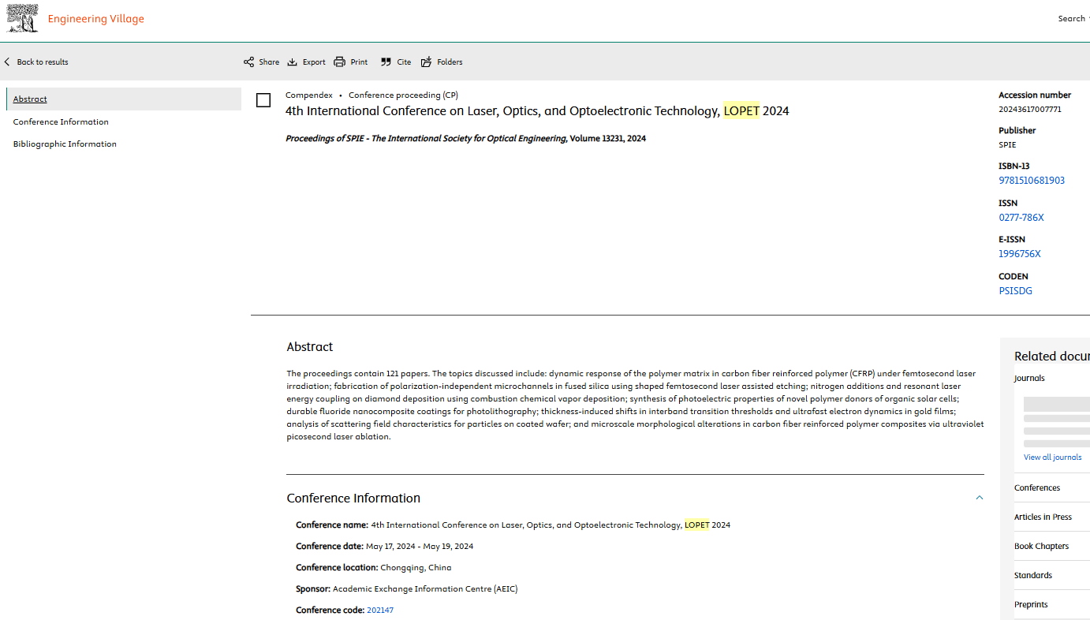Select the record checkbox beside title
The height and width of the screenshot is (620, 1090).
pyautogui.click(x=263, y=100)
